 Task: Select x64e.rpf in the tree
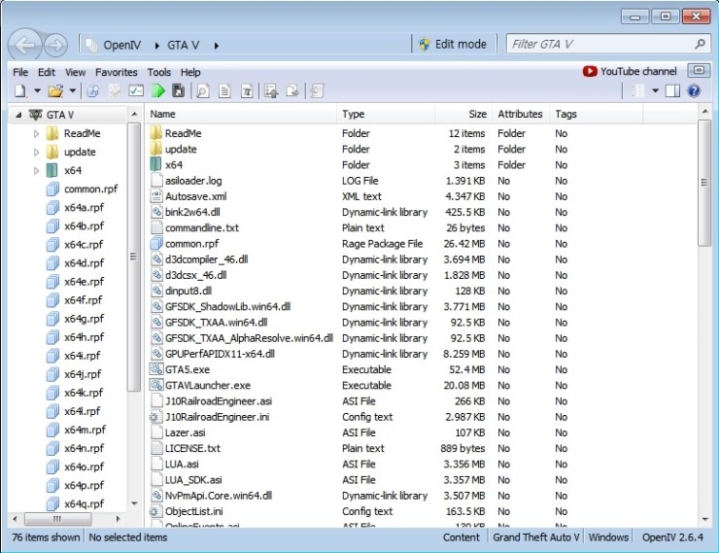[83, 281]
